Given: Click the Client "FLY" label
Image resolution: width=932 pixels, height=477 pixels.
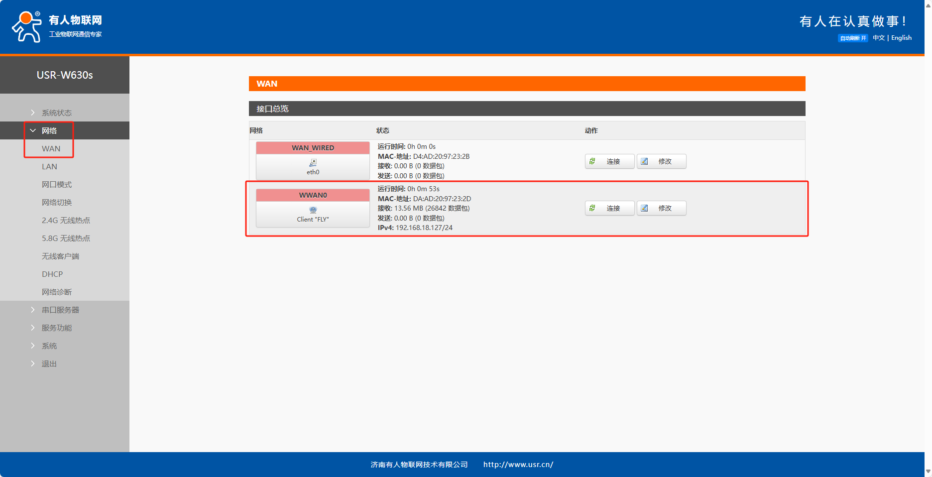Looking at the screenshot, I should pyautogui.click(x=313, y=220).
